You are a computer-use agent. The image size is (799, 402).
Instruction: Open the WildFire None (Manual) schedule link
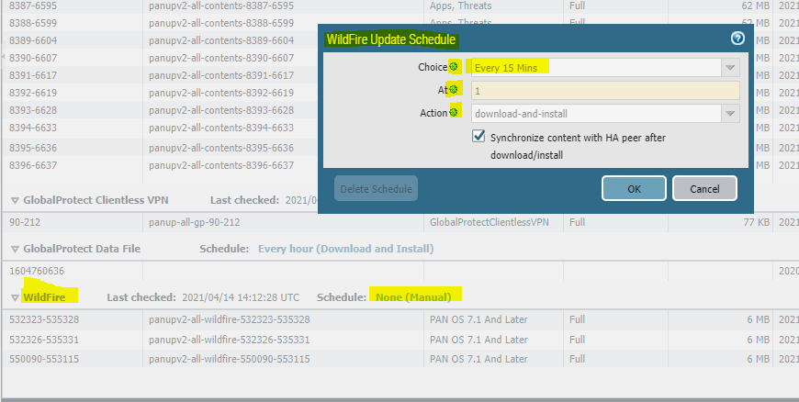[x=413, y=297]
